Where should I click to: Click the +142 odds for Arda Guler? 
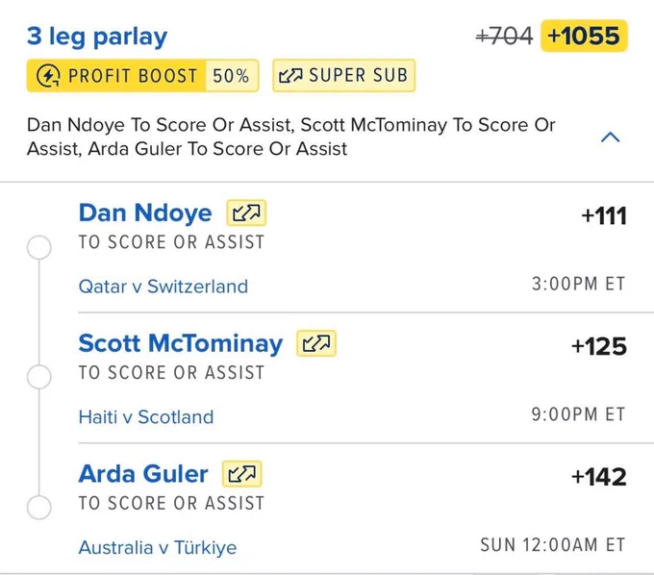coord(599,477)
